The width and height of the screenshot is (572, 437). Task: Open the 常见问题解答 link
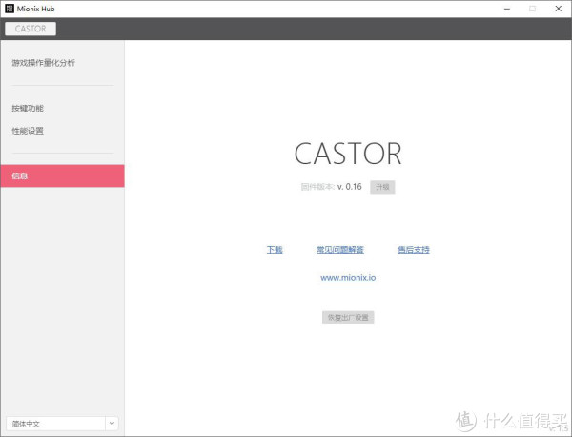pos(339,250)
